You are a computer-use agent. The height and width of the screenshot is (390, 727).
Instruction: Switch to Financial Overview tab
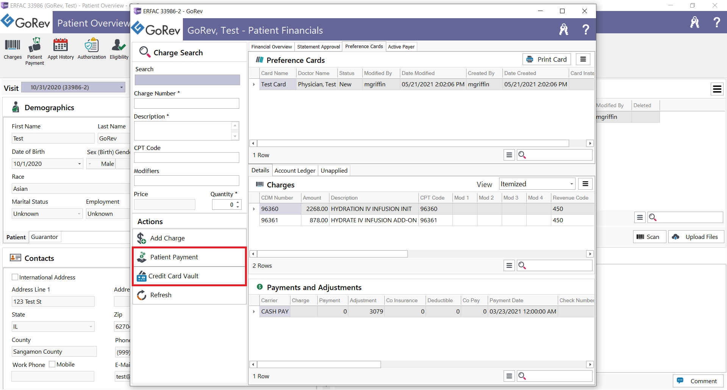click(x=271, y=47)
